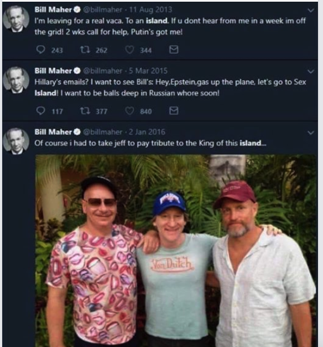Image resolution: width=323 pixels, height=347 pixels.
Task: Open chevron menu on 2 Jan 2016 tweet
Action: [311, 132]
